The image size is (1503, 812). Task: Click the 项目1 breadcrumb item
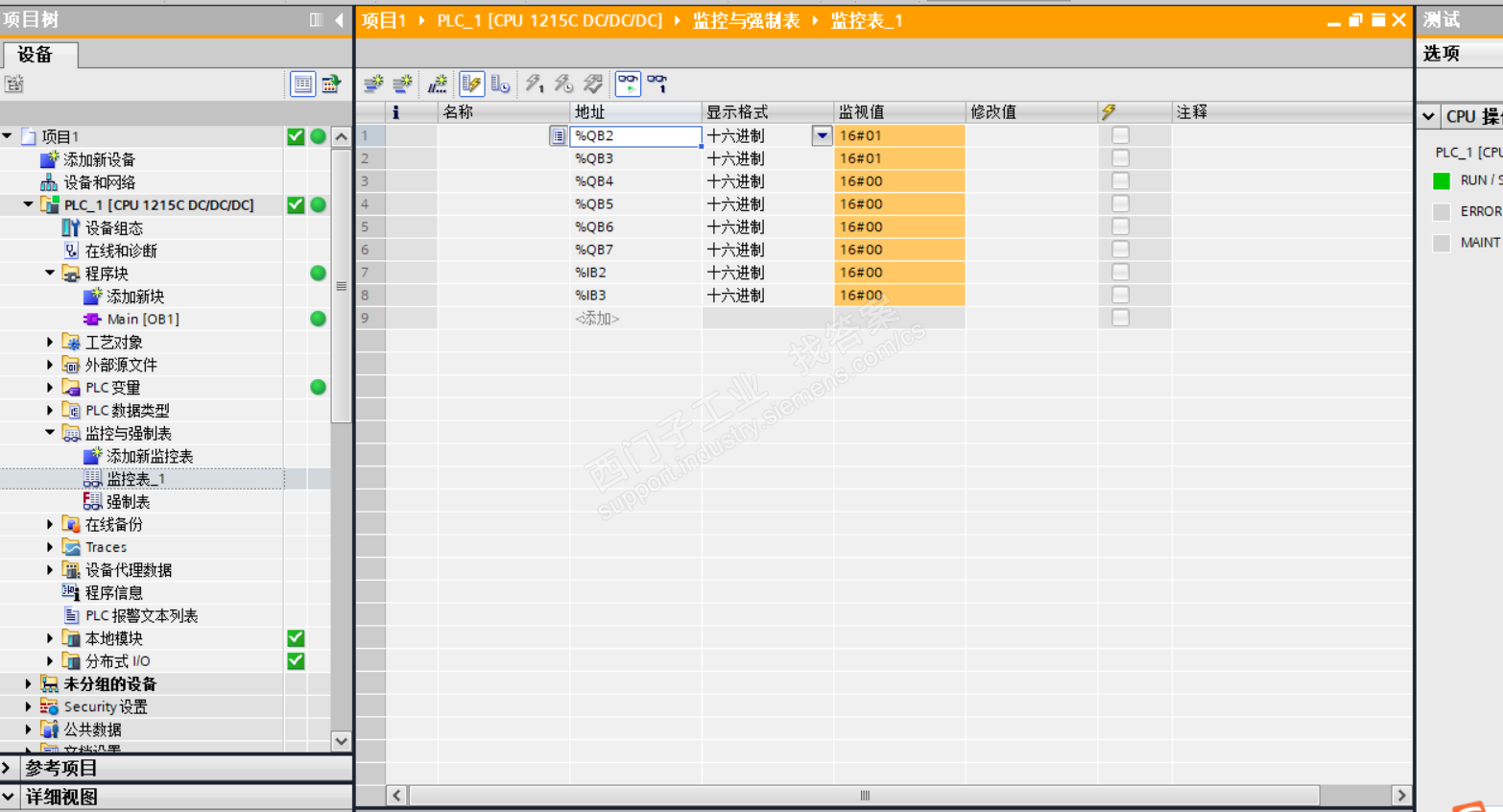(384, 20)
